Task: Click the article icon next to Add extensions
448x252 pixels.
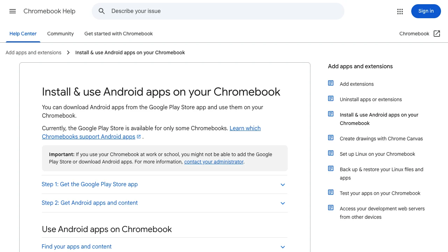Action: pyautogui.click(x=331, y=83)
